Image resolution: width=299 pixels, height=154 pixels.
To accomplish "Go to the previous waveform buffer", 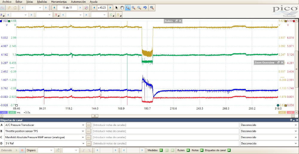I will pos(54,7).
